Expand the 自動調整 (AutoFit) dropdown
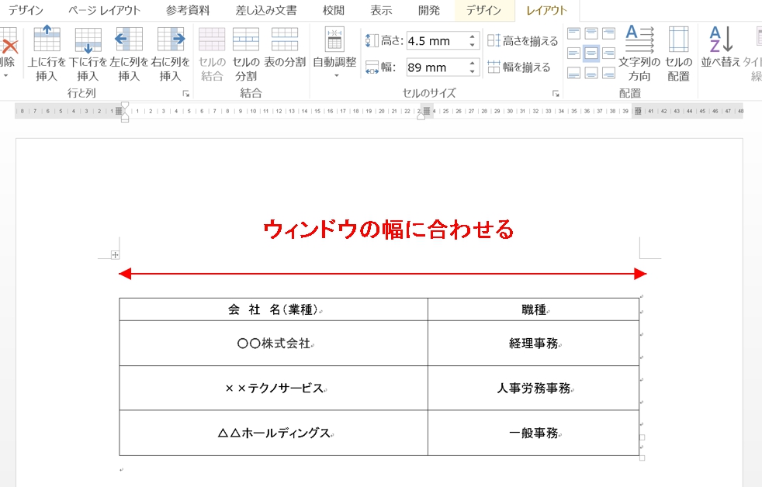 point(335,75)
